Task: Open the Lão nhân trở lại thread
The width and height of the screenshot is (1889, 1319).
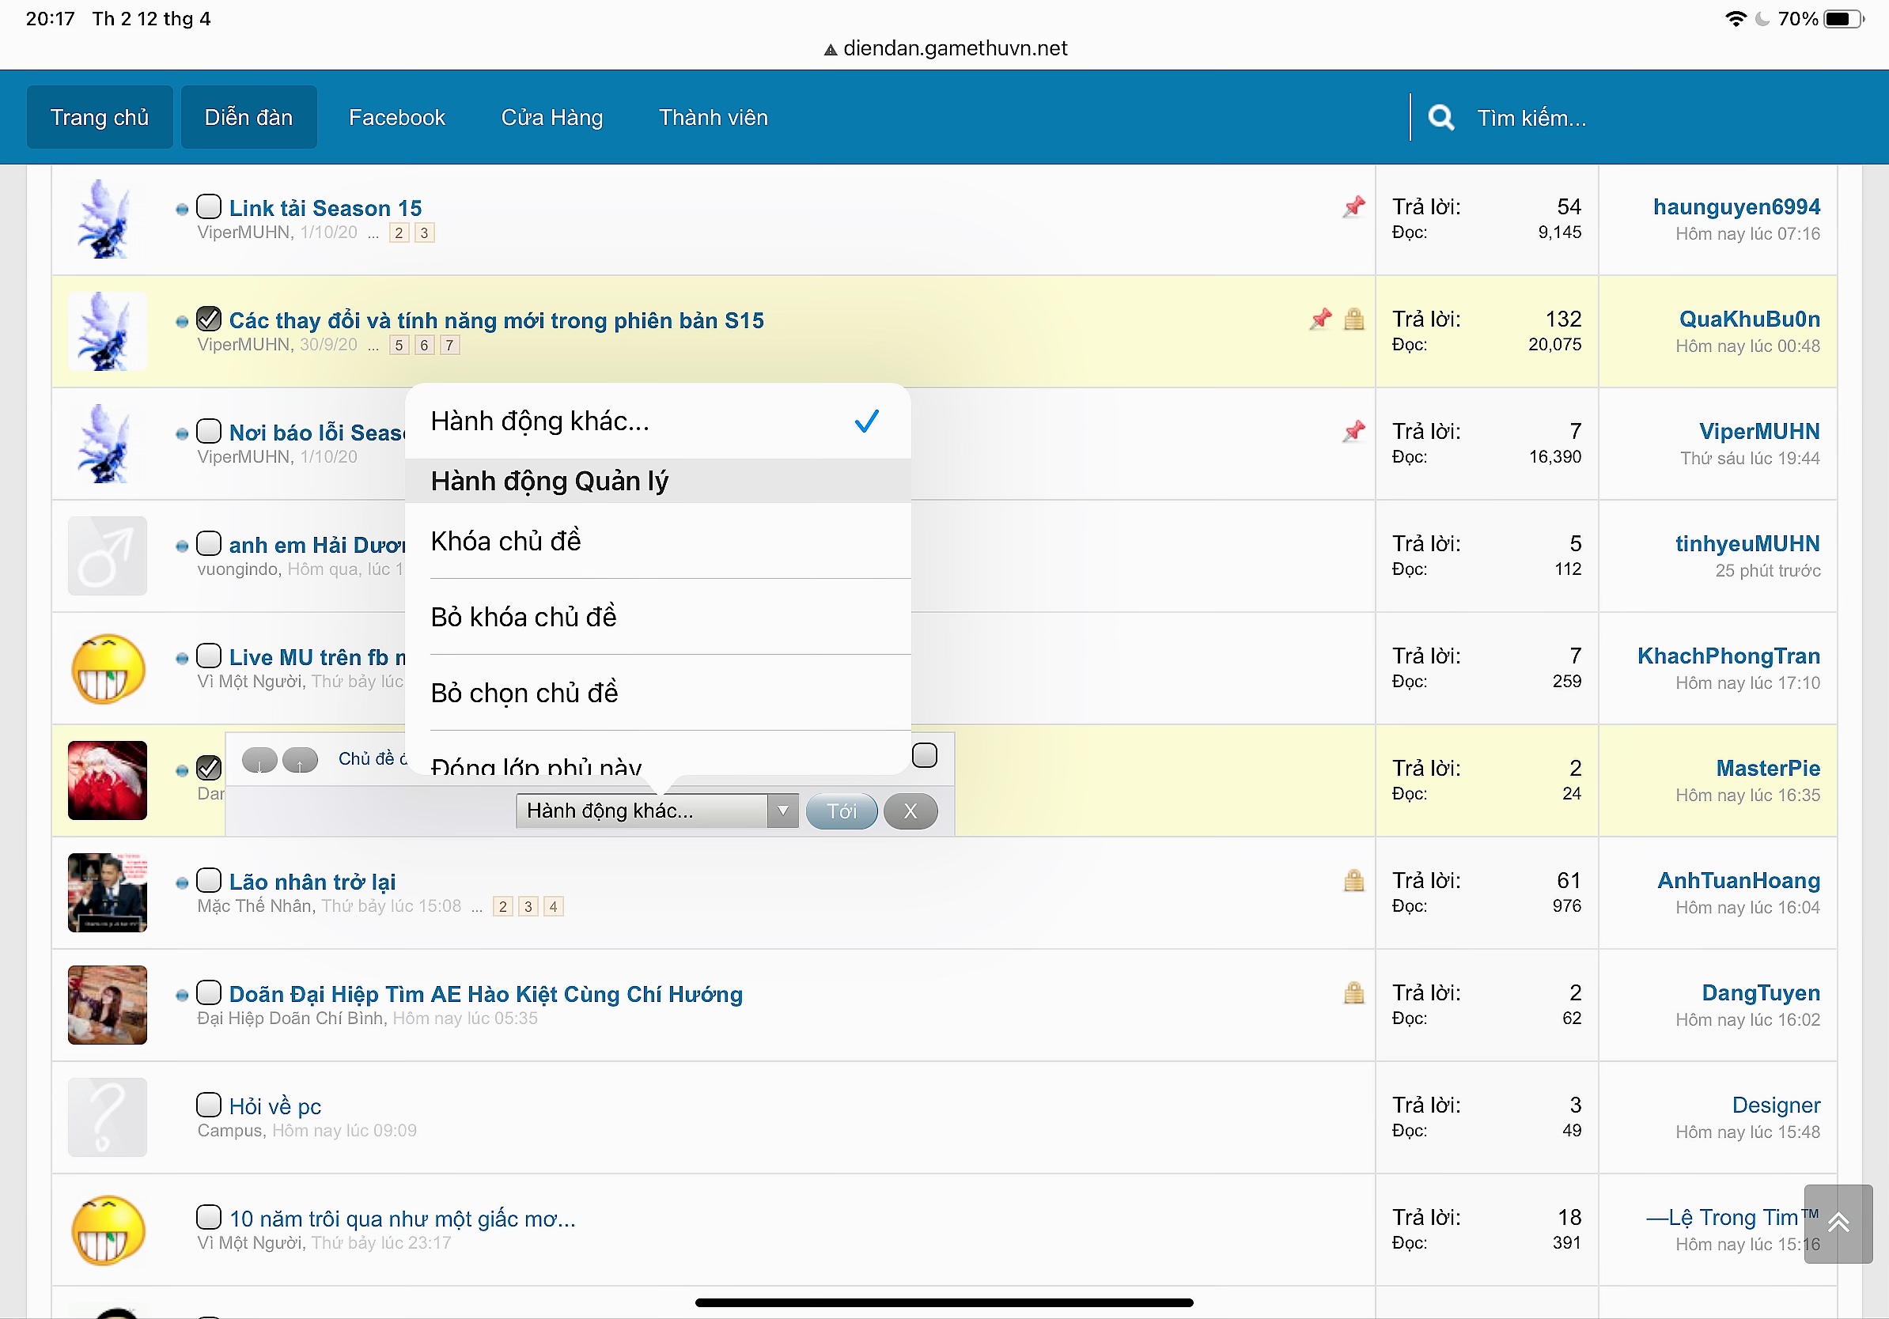Action: (312, 882)
